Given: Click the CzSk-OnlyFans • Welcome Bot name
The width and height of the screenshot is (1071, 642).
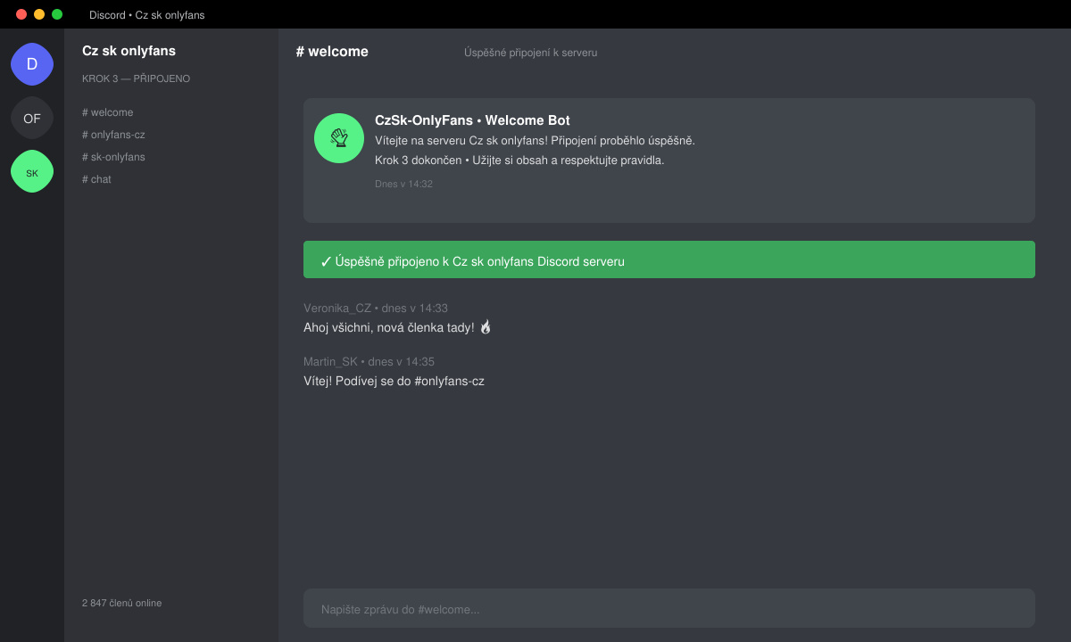Looking at the screenshot, I should tap(472, 120).
